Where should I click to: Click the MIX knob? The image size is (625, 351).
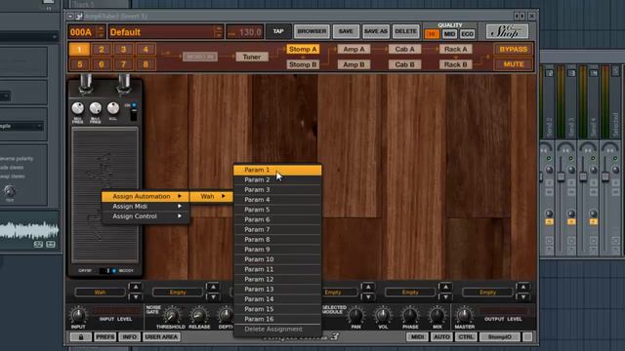coord(437,315)
